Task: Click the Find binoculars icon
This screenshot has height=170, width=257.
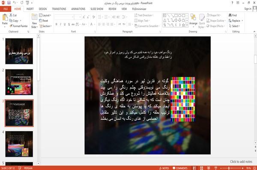Action: tap(230, 15)
